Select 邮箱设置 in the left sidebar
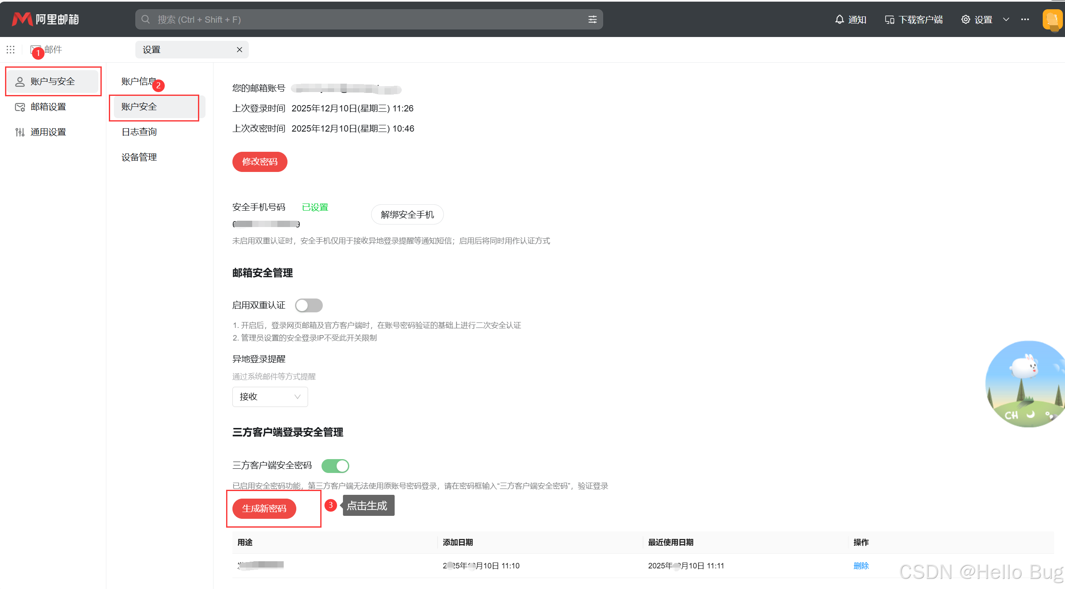 (x=48, y=107)
